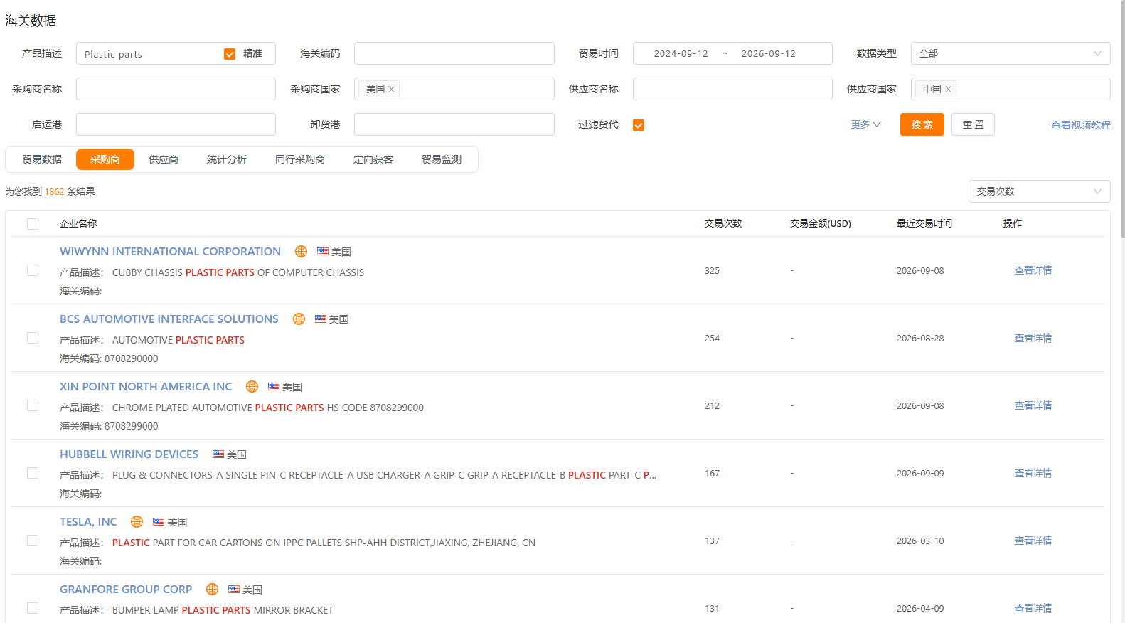The width and height of the screenshot is (1125, 623).
Task: Click globe icon next to XIN POINT NORTH AMERICA
Action: tap(252, 387)
